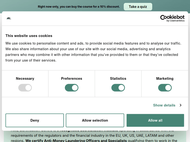
Task: Accept cookies with the Allow all button
Action: [155, 120]
